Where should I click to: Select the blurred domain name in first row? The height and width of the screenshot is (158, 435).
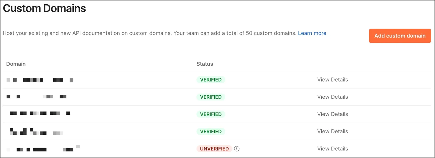(40, 80)
